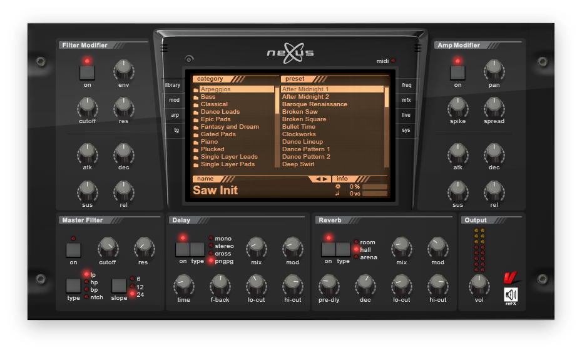Click the reFX speaker logo icon
The image size is (582, 353).
(511, 296)
